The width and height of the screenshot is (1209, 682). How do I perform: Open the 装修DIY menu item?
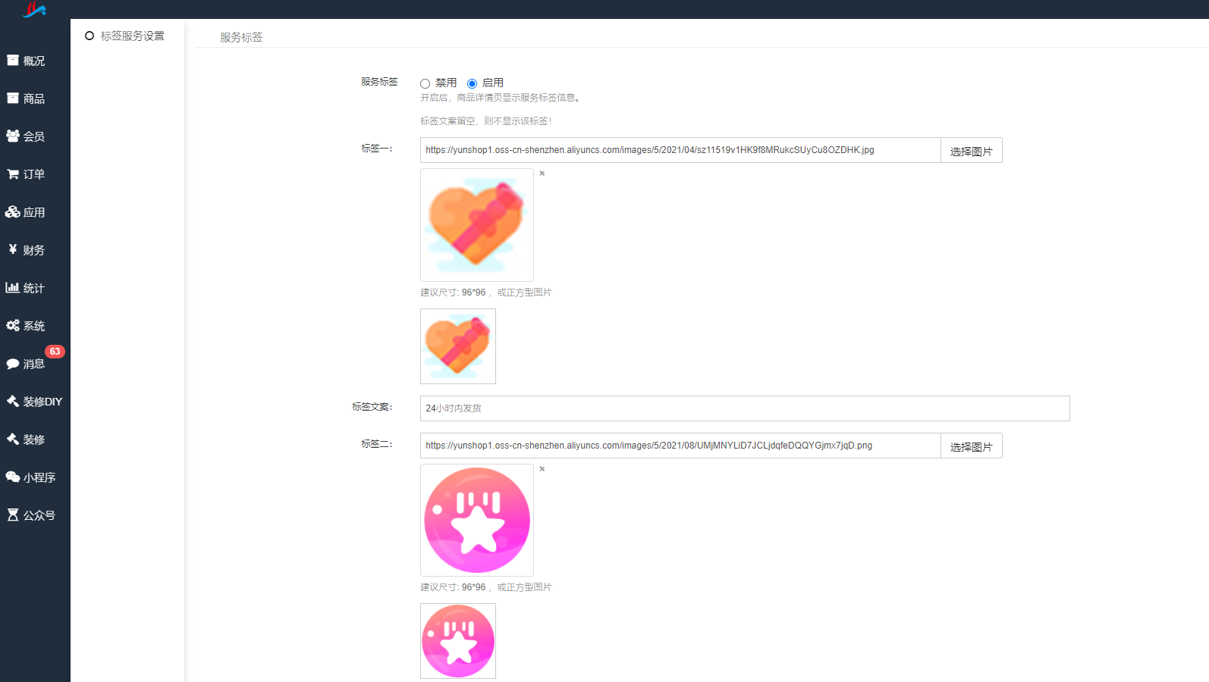(x=34, y=401)
